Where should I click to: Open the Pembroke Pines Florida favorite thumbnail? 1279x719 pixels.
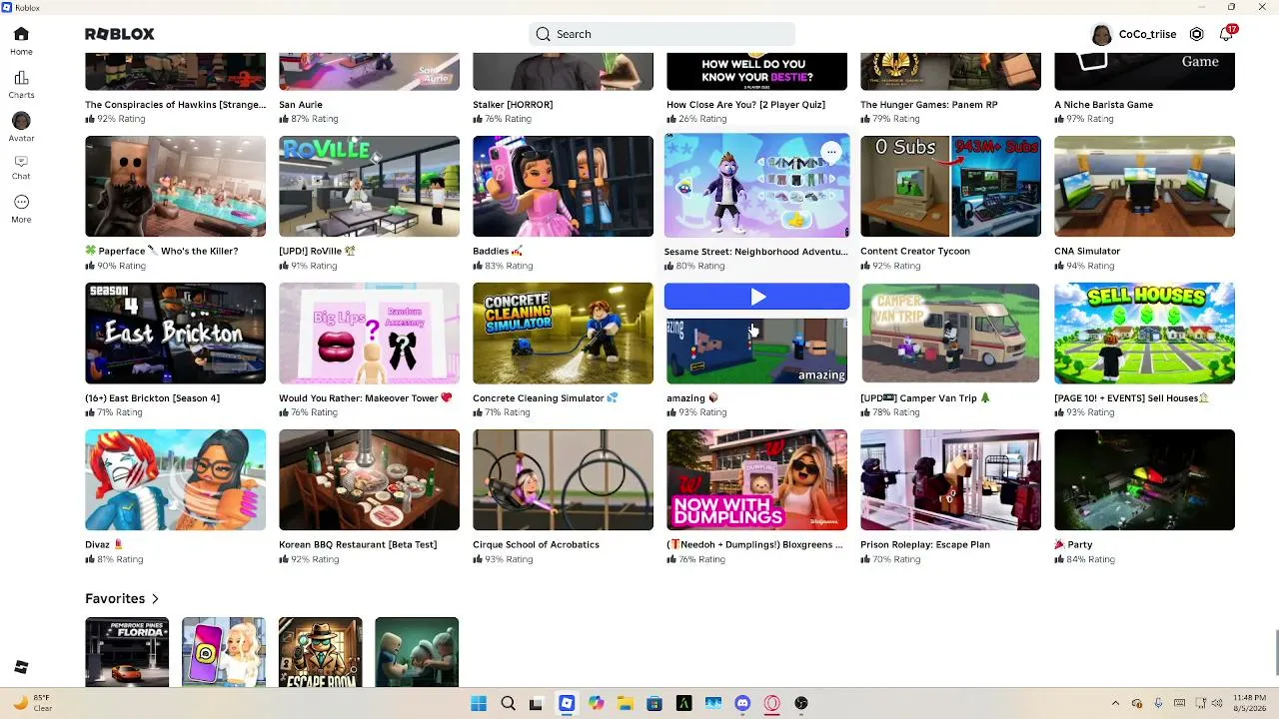127,652
